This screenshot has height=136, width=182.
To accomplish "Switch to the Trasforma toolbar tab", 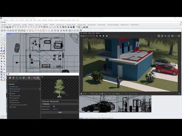I will [52, 25].
